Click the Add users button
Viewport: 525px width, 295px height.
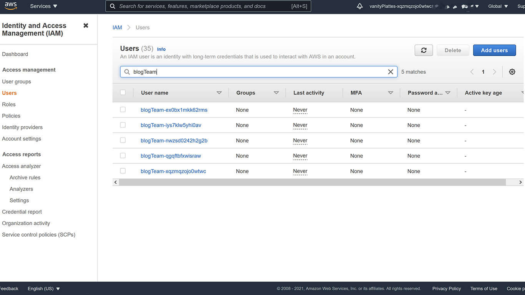tap(494, 50)
